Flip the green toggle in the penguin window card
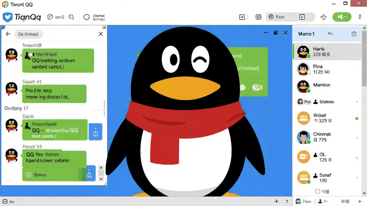Screen dimensions: 367x206 (x=257, y=88)
